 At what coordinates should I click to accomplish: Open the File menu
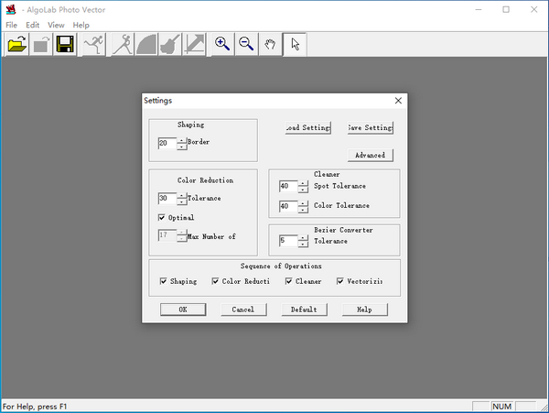11,25
